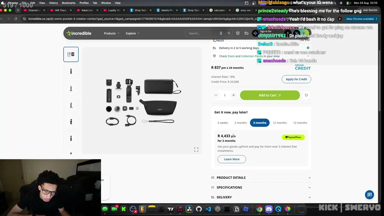Click the site search magnifier icon

coord(229,33)
